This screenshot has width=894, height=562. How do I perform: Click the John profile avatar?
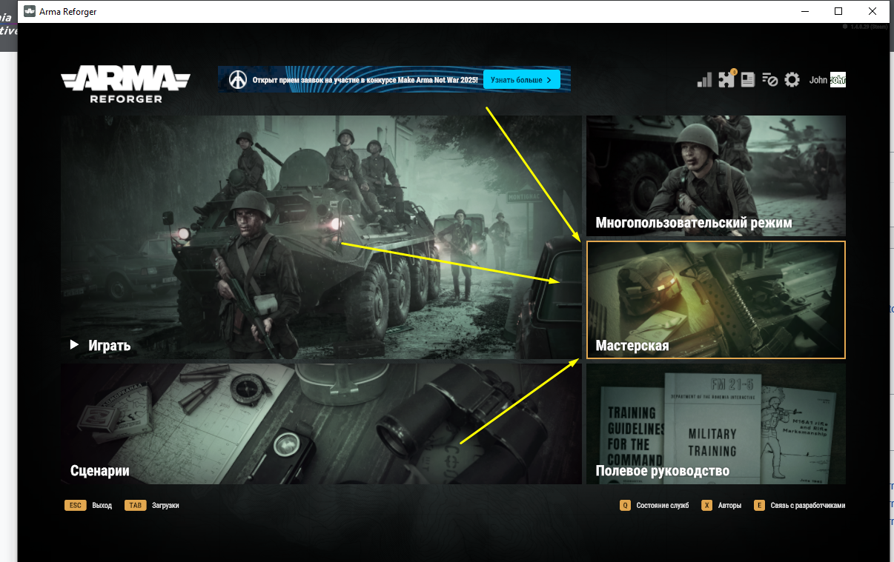[838, 80]
